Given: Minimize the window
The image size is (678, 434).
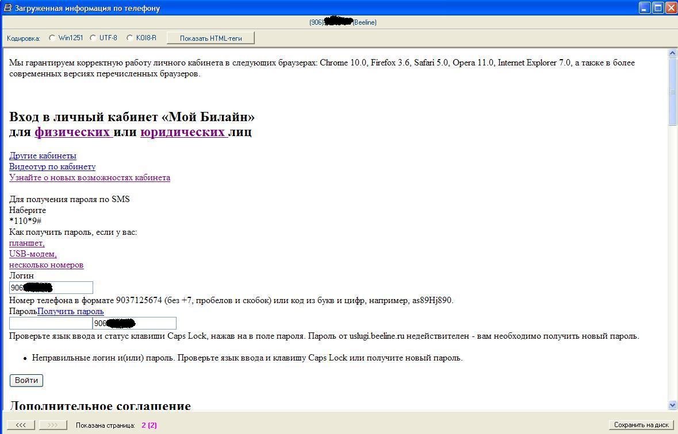Looking at the screenshot, I should pos(645,8).
